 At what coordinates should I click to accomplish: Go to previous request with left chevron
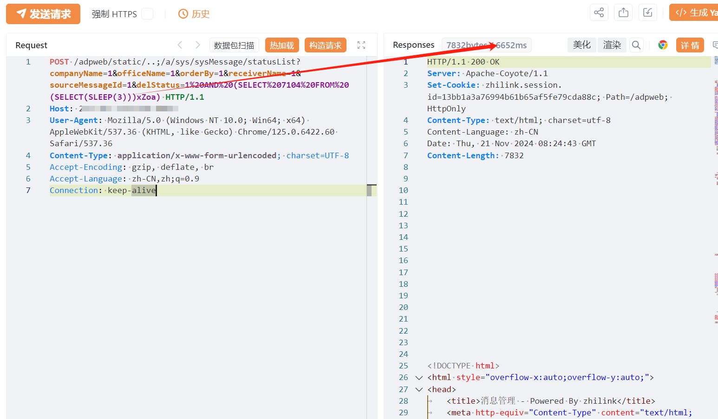pos(180,45)
